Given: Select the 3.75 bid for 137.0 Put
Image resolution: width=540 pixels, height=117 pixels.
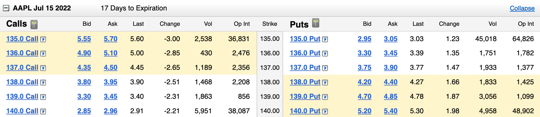Looking at the screenshot, I should click(365, 68).
